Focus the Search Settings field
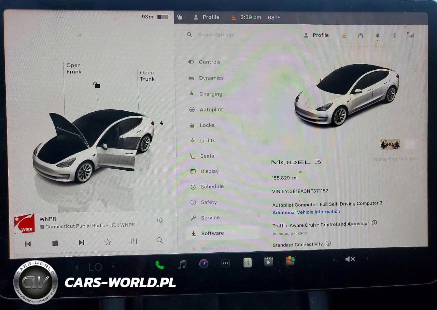Viewport: 437px width, 310px height. [216, 35]
